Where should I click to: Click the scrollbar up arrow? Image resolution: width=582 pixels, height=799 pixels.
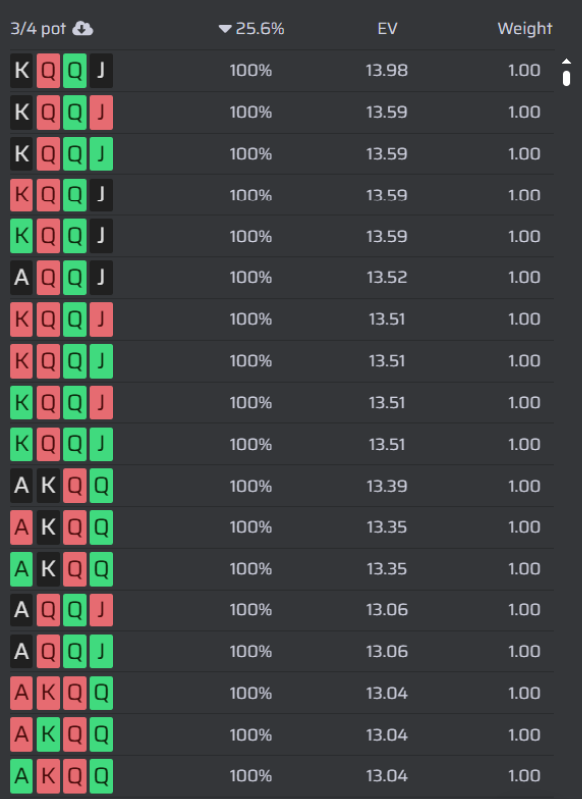click(566, 61)
